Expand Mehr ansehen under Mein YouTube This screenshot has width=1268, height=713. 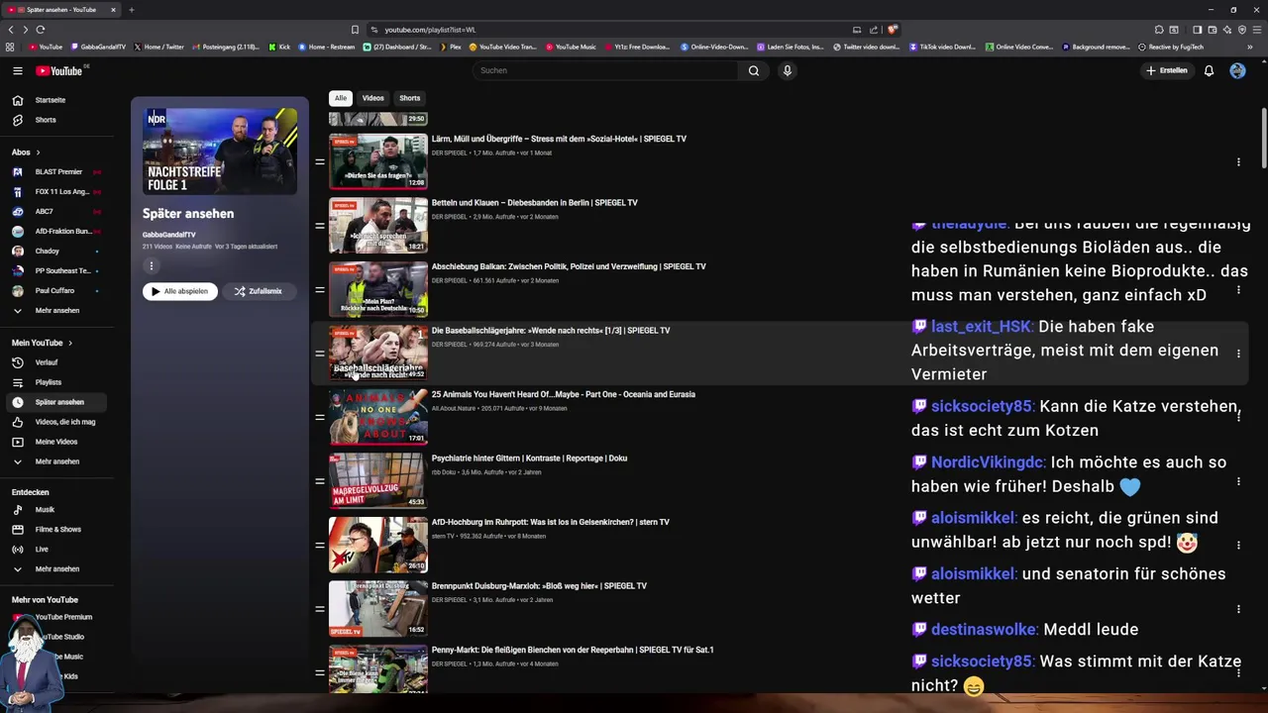[55, 461]
